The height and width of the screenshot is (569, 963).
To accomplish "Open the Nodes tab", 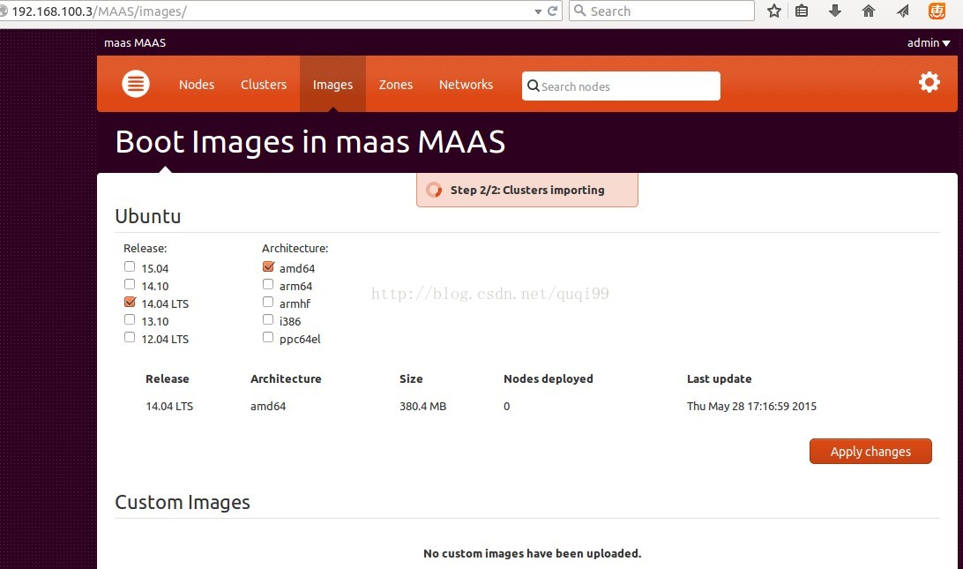I will [x=197, y=84].
